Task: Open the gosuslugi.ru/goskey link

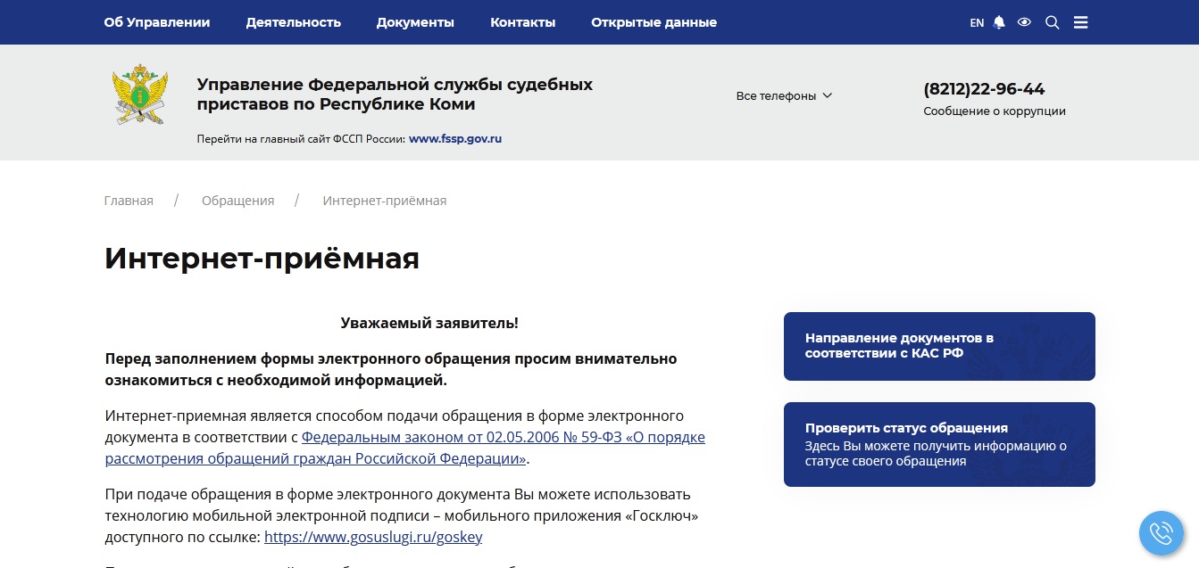Action: pos(373,538)
